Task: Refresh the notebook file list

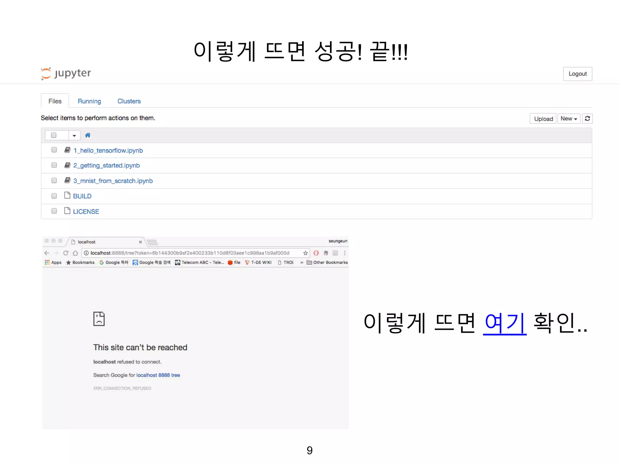Action: pyautogui.click(x=587, y=119)
